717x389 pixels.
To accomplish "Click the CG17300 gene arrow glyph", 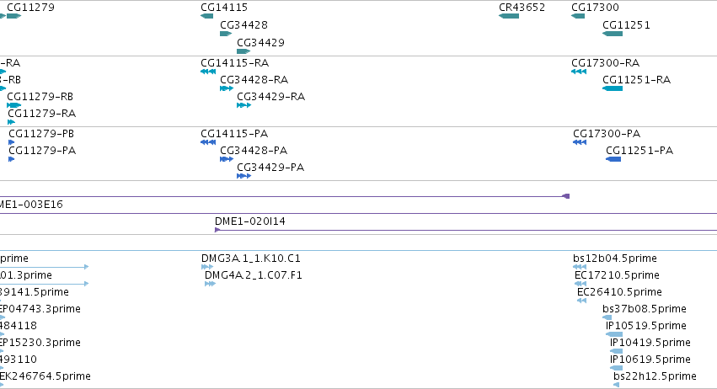I will pos(578,17).
